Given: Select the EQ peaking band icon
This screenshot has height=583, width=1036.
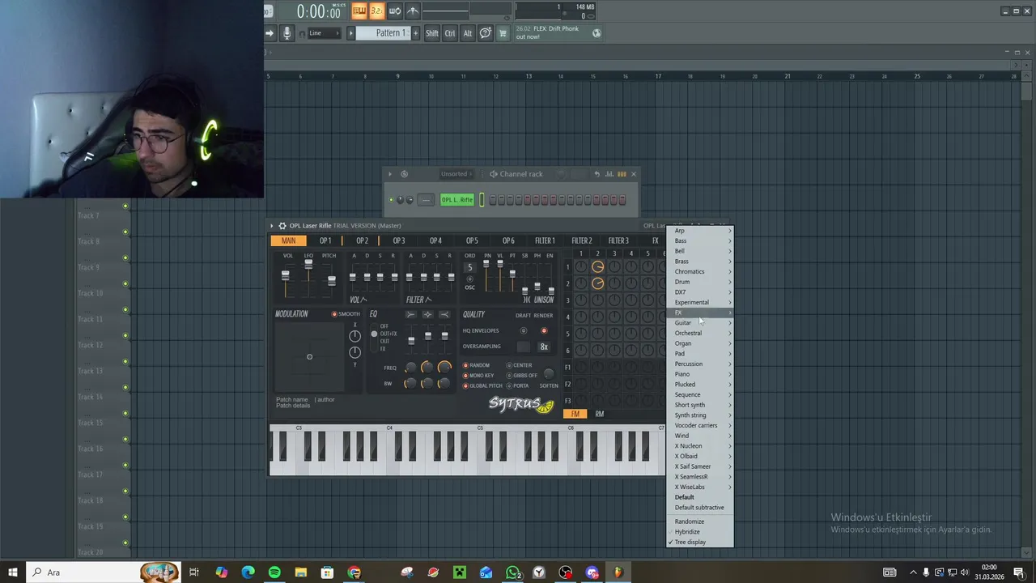Looking at the screenshot, I should (x=427, y=314).
